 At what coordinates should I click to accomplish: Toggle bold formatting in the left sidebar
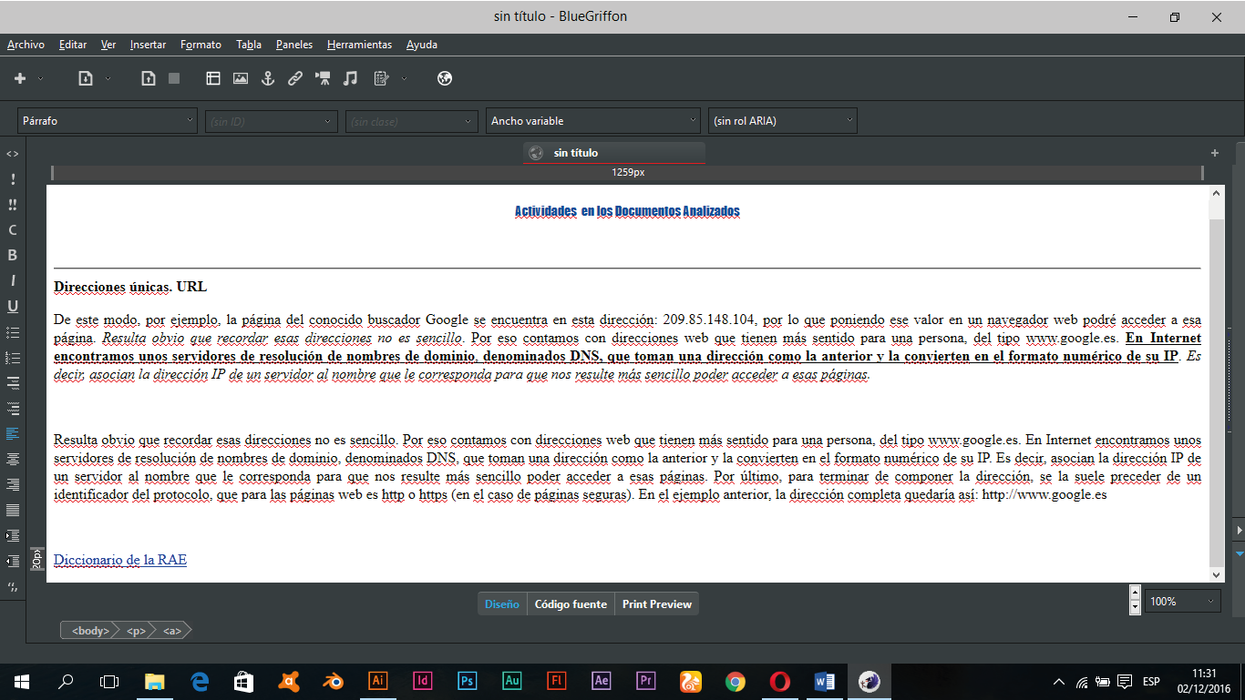click(x=13, y=256)
